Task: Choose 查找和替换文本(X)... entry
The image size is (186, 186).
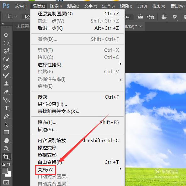Action: pyautogui.click(x=77, y=111)
